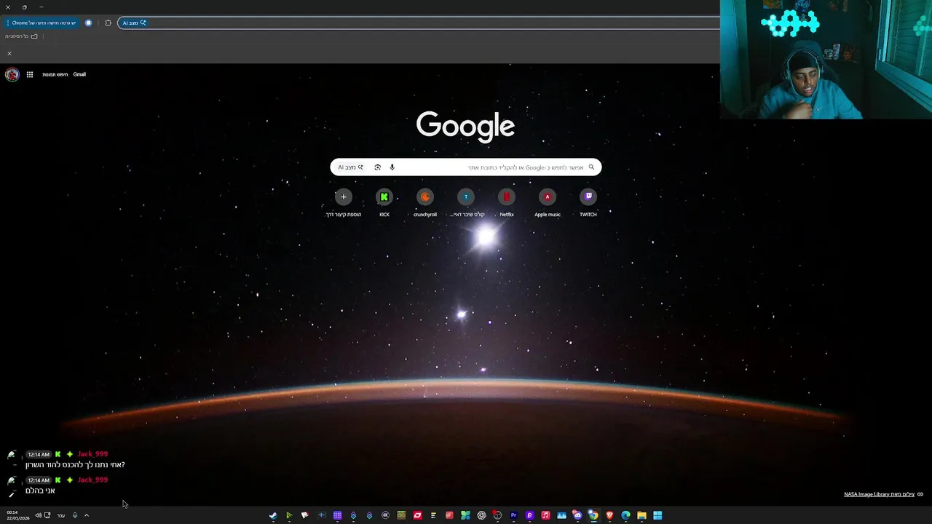Viewport: 932px width, 524px height.
Task: Open OBS Studio from the taskbar
Action: [x=497, y=515]
